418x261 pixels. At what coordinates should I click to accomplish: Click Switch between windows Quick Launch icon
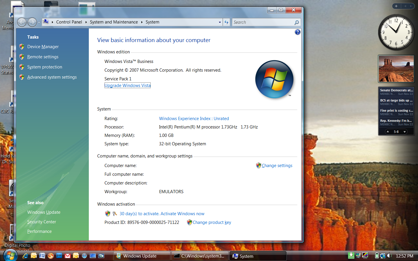101,256
